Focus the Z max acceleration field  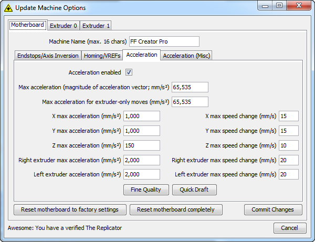pos(141,145)
